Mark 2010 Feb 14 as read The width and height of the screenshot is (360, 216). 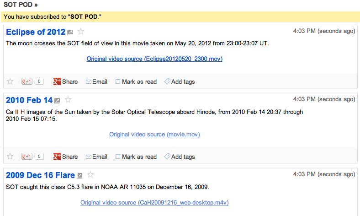tap(136, 157)
